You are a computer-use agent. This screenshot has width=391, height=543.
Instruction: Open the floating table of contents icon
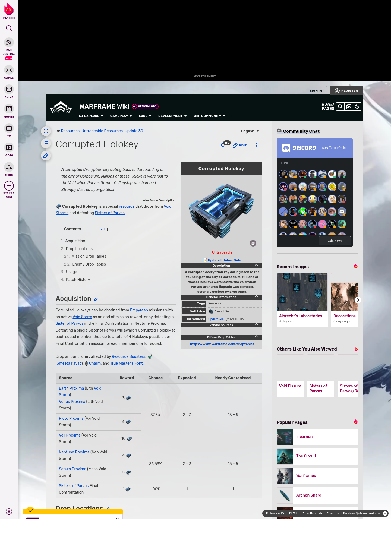tap(46, 143)
